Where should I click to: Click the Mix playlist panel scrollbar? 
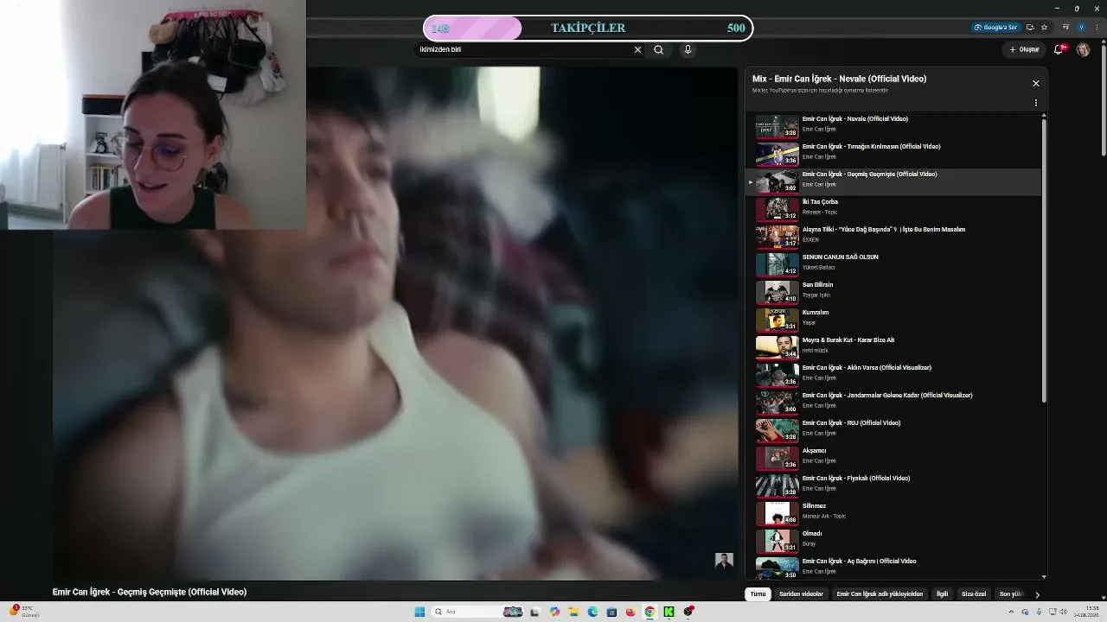click(1044, 259)
